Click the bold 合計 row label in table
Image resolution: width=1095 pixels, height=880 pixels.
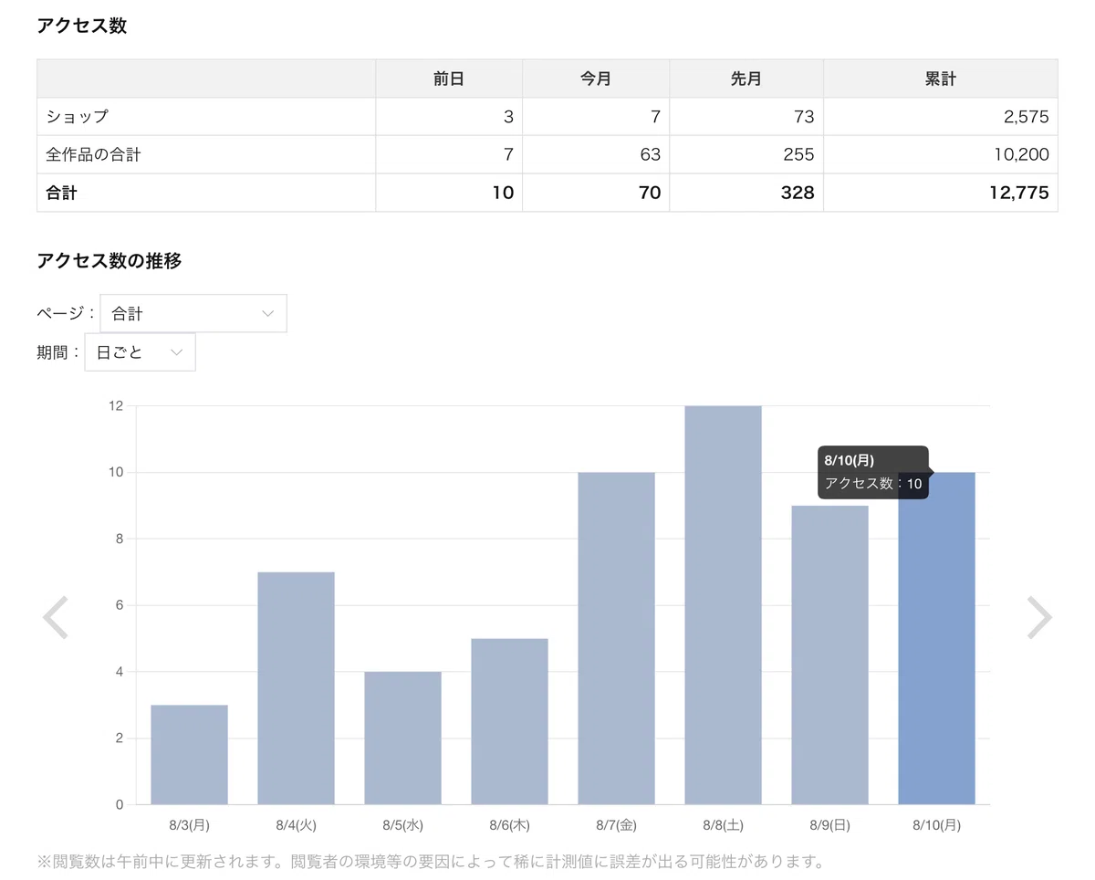click(61, 193)
